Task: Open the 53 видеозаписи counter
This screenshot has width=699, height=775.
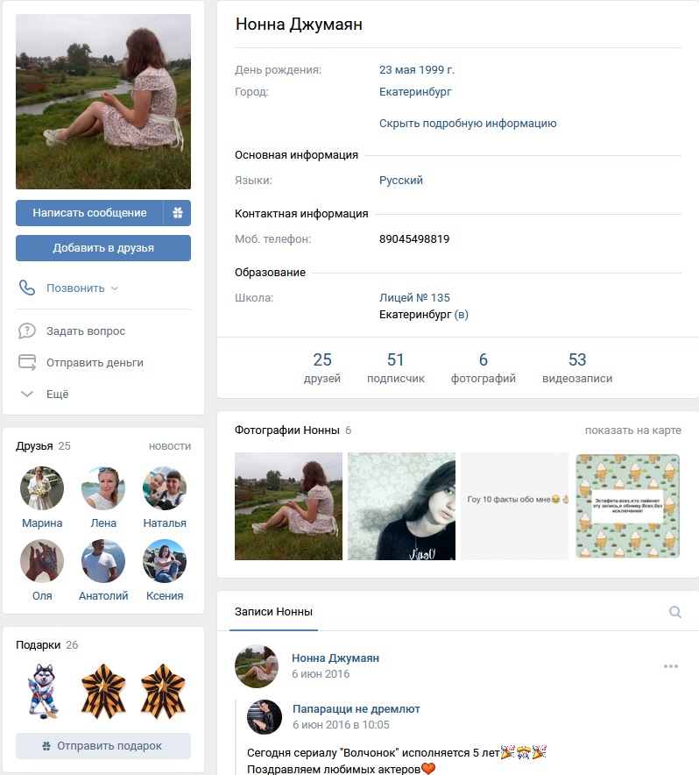Action: 577,367
